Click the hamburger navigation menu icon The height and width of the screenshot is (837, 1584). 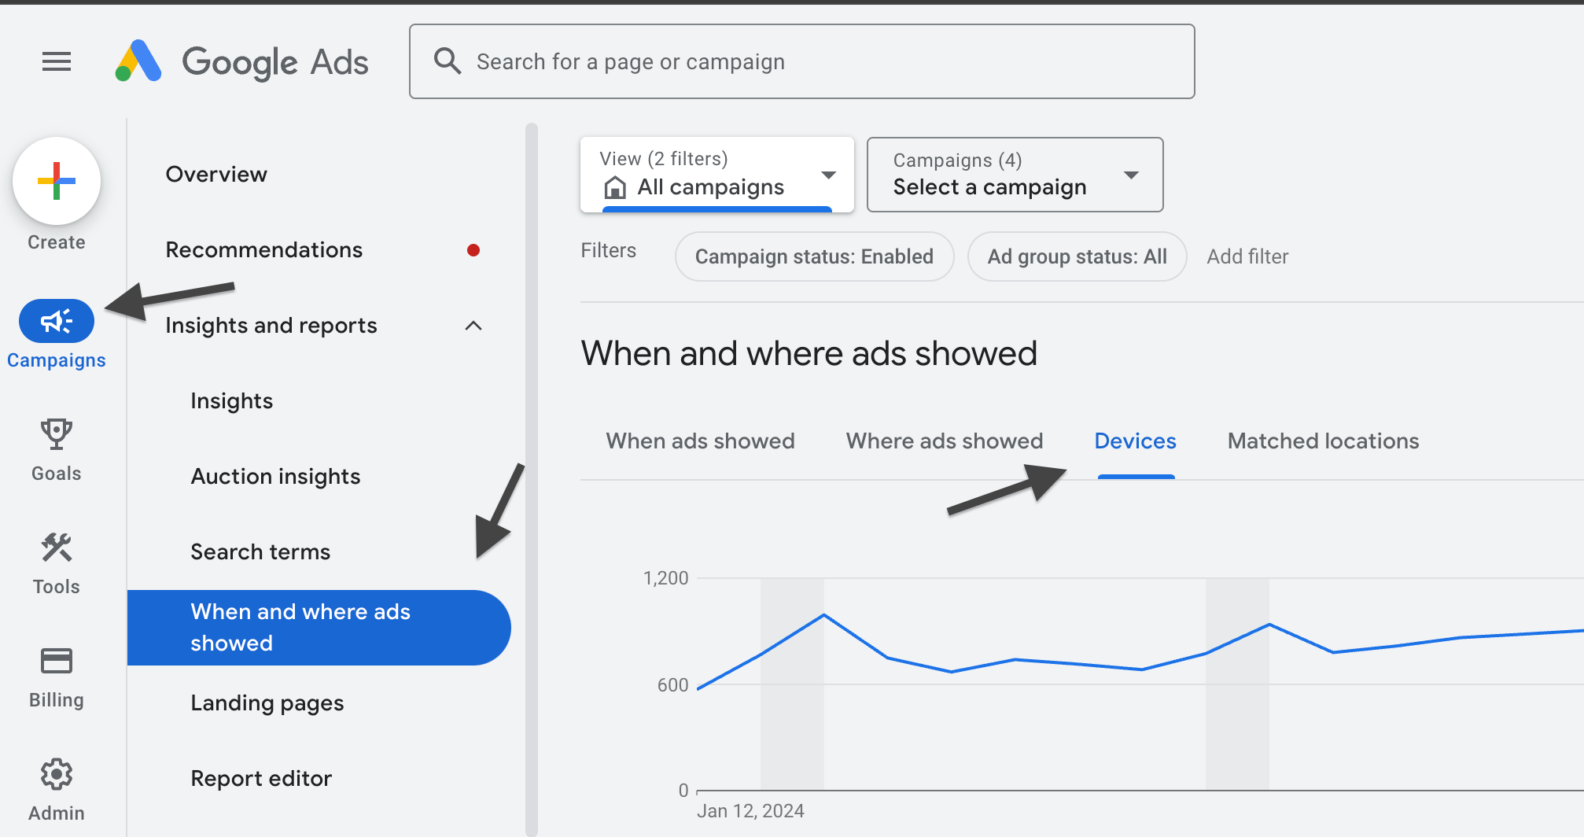55,61
